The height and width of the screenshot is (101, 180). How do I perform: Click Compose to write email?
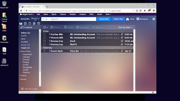pos(26,27)
